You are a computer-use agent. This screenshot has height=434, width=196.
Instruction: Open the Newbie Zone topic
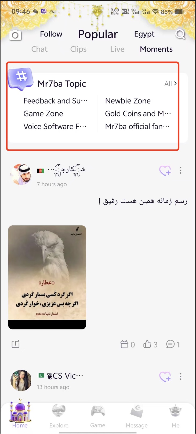(x=128, y=101)
